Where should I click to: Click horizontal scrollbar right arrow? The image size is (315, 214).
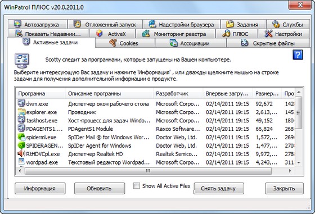click(x=290, y=171)
